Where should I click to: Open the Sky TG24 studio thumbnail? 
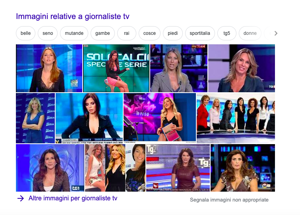coord(179,68)
